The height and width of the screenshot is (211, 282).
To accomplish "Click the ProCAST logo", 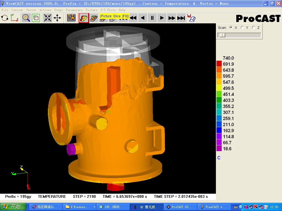I will [258, 18].
